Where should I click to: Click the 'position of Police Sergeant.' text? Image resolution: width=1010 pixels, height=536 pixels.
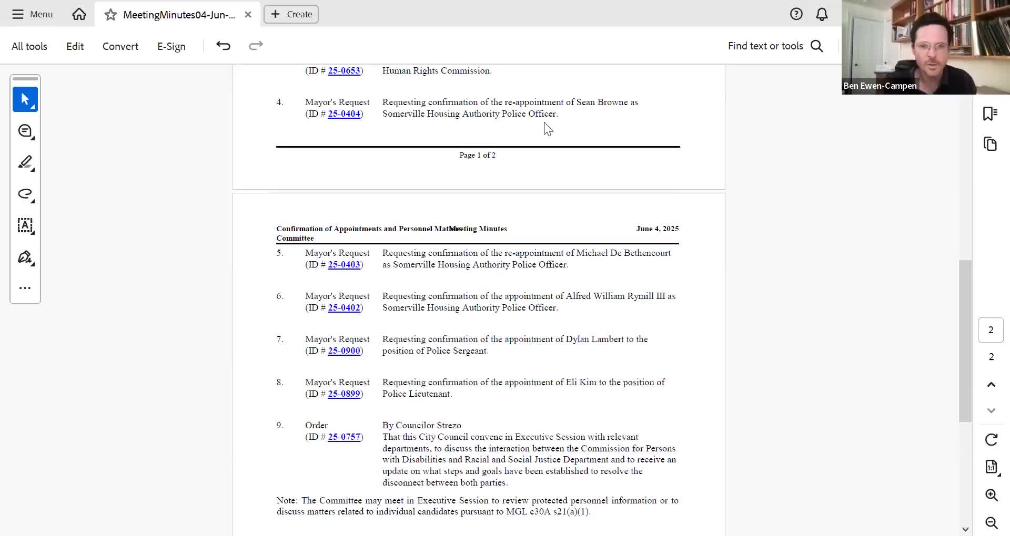click(x=435, y=351)
